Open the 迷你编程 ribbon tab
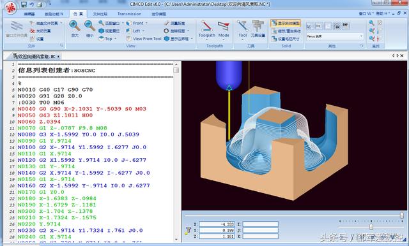 (159, 14)
